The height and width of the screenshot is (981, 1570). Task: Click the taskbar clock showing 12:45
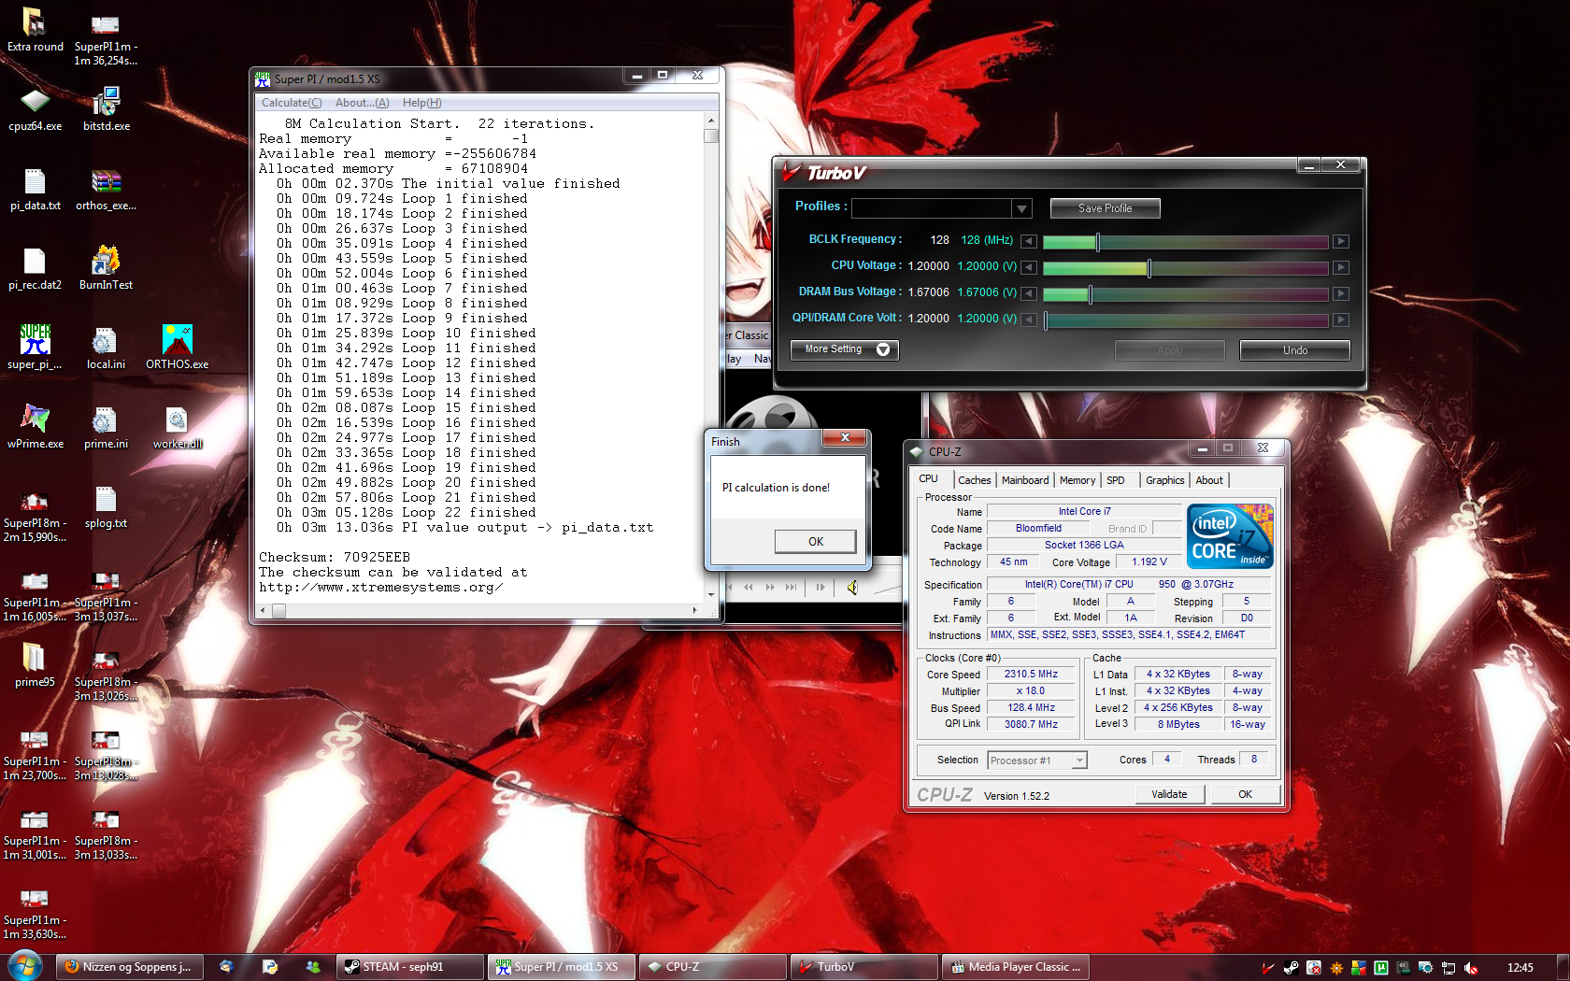coord(1520,967)
